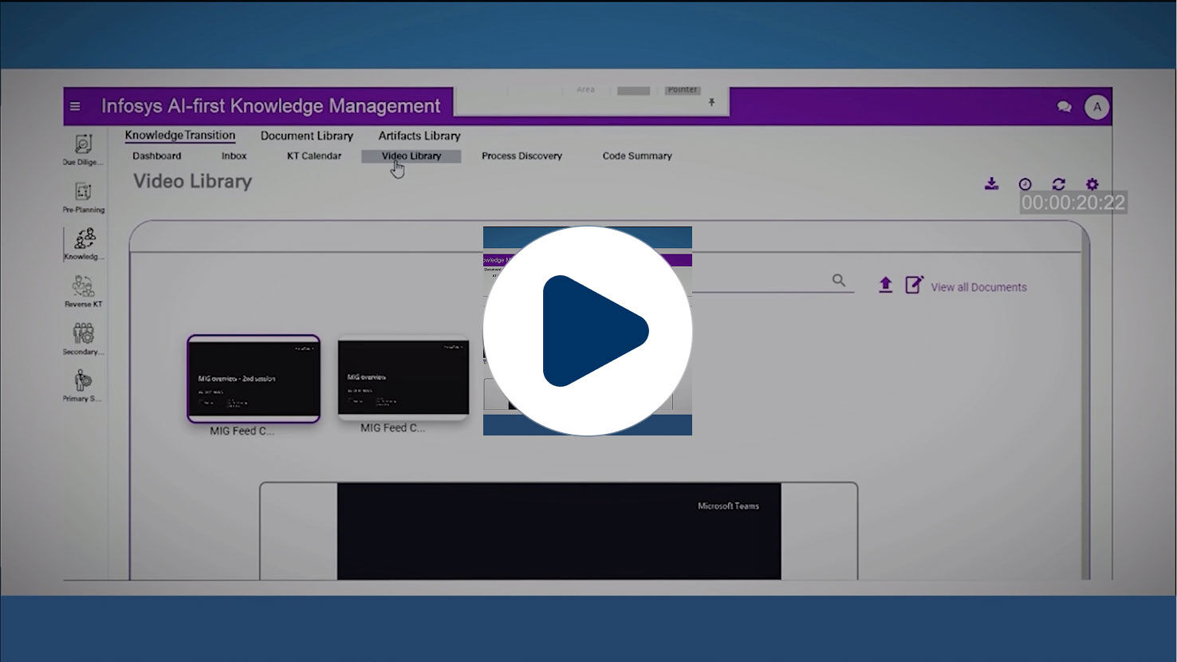Screen dimensions: 1177x662
Task: Open the chat messages icon
Action: tap(1064, 106)
